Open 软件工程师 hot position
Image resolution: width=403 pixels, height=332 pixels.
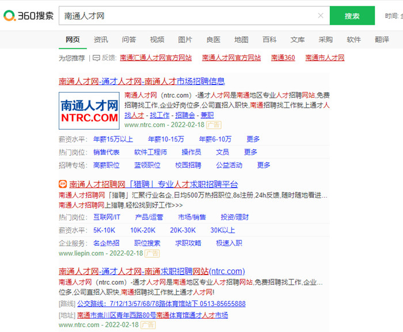(x=151, y=152)
